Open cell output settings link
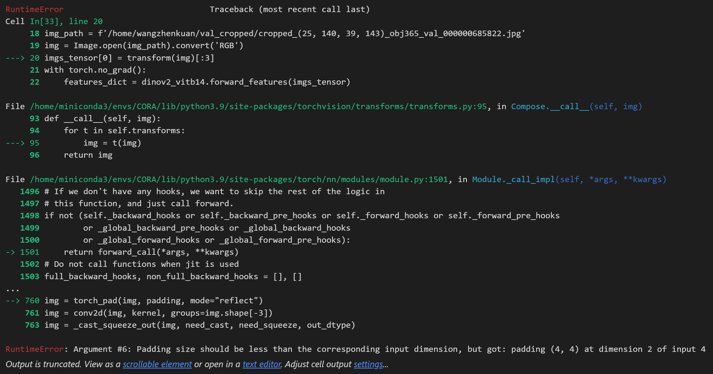 [x=368, y=364]
